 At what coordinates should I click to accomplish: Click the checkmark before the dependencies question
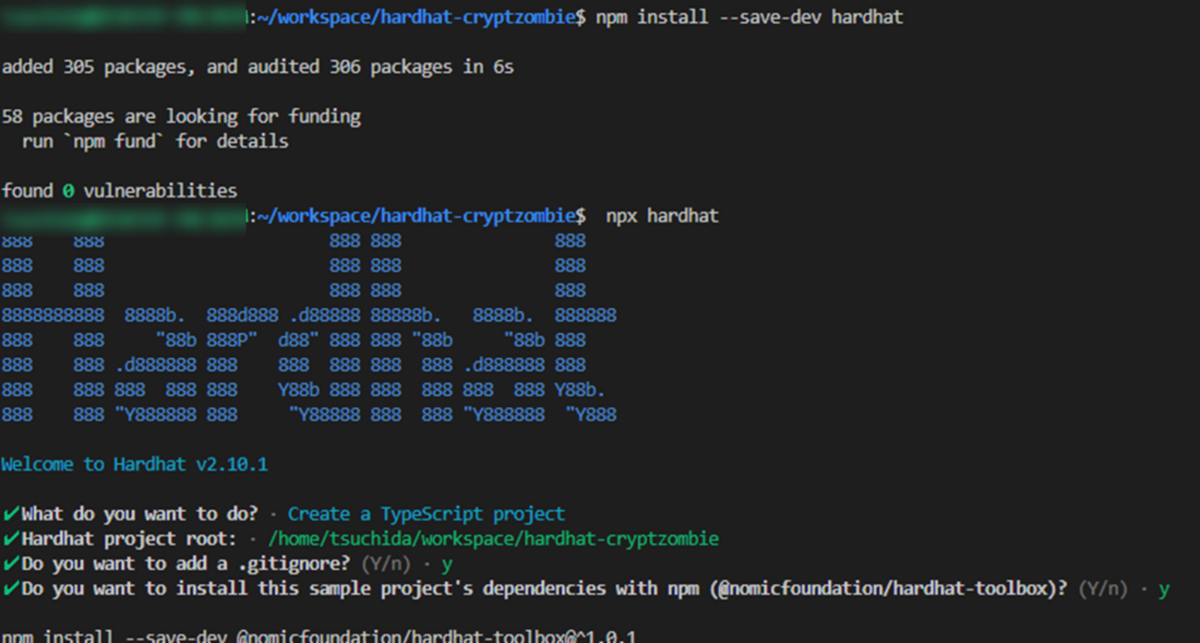coord(9,588)
